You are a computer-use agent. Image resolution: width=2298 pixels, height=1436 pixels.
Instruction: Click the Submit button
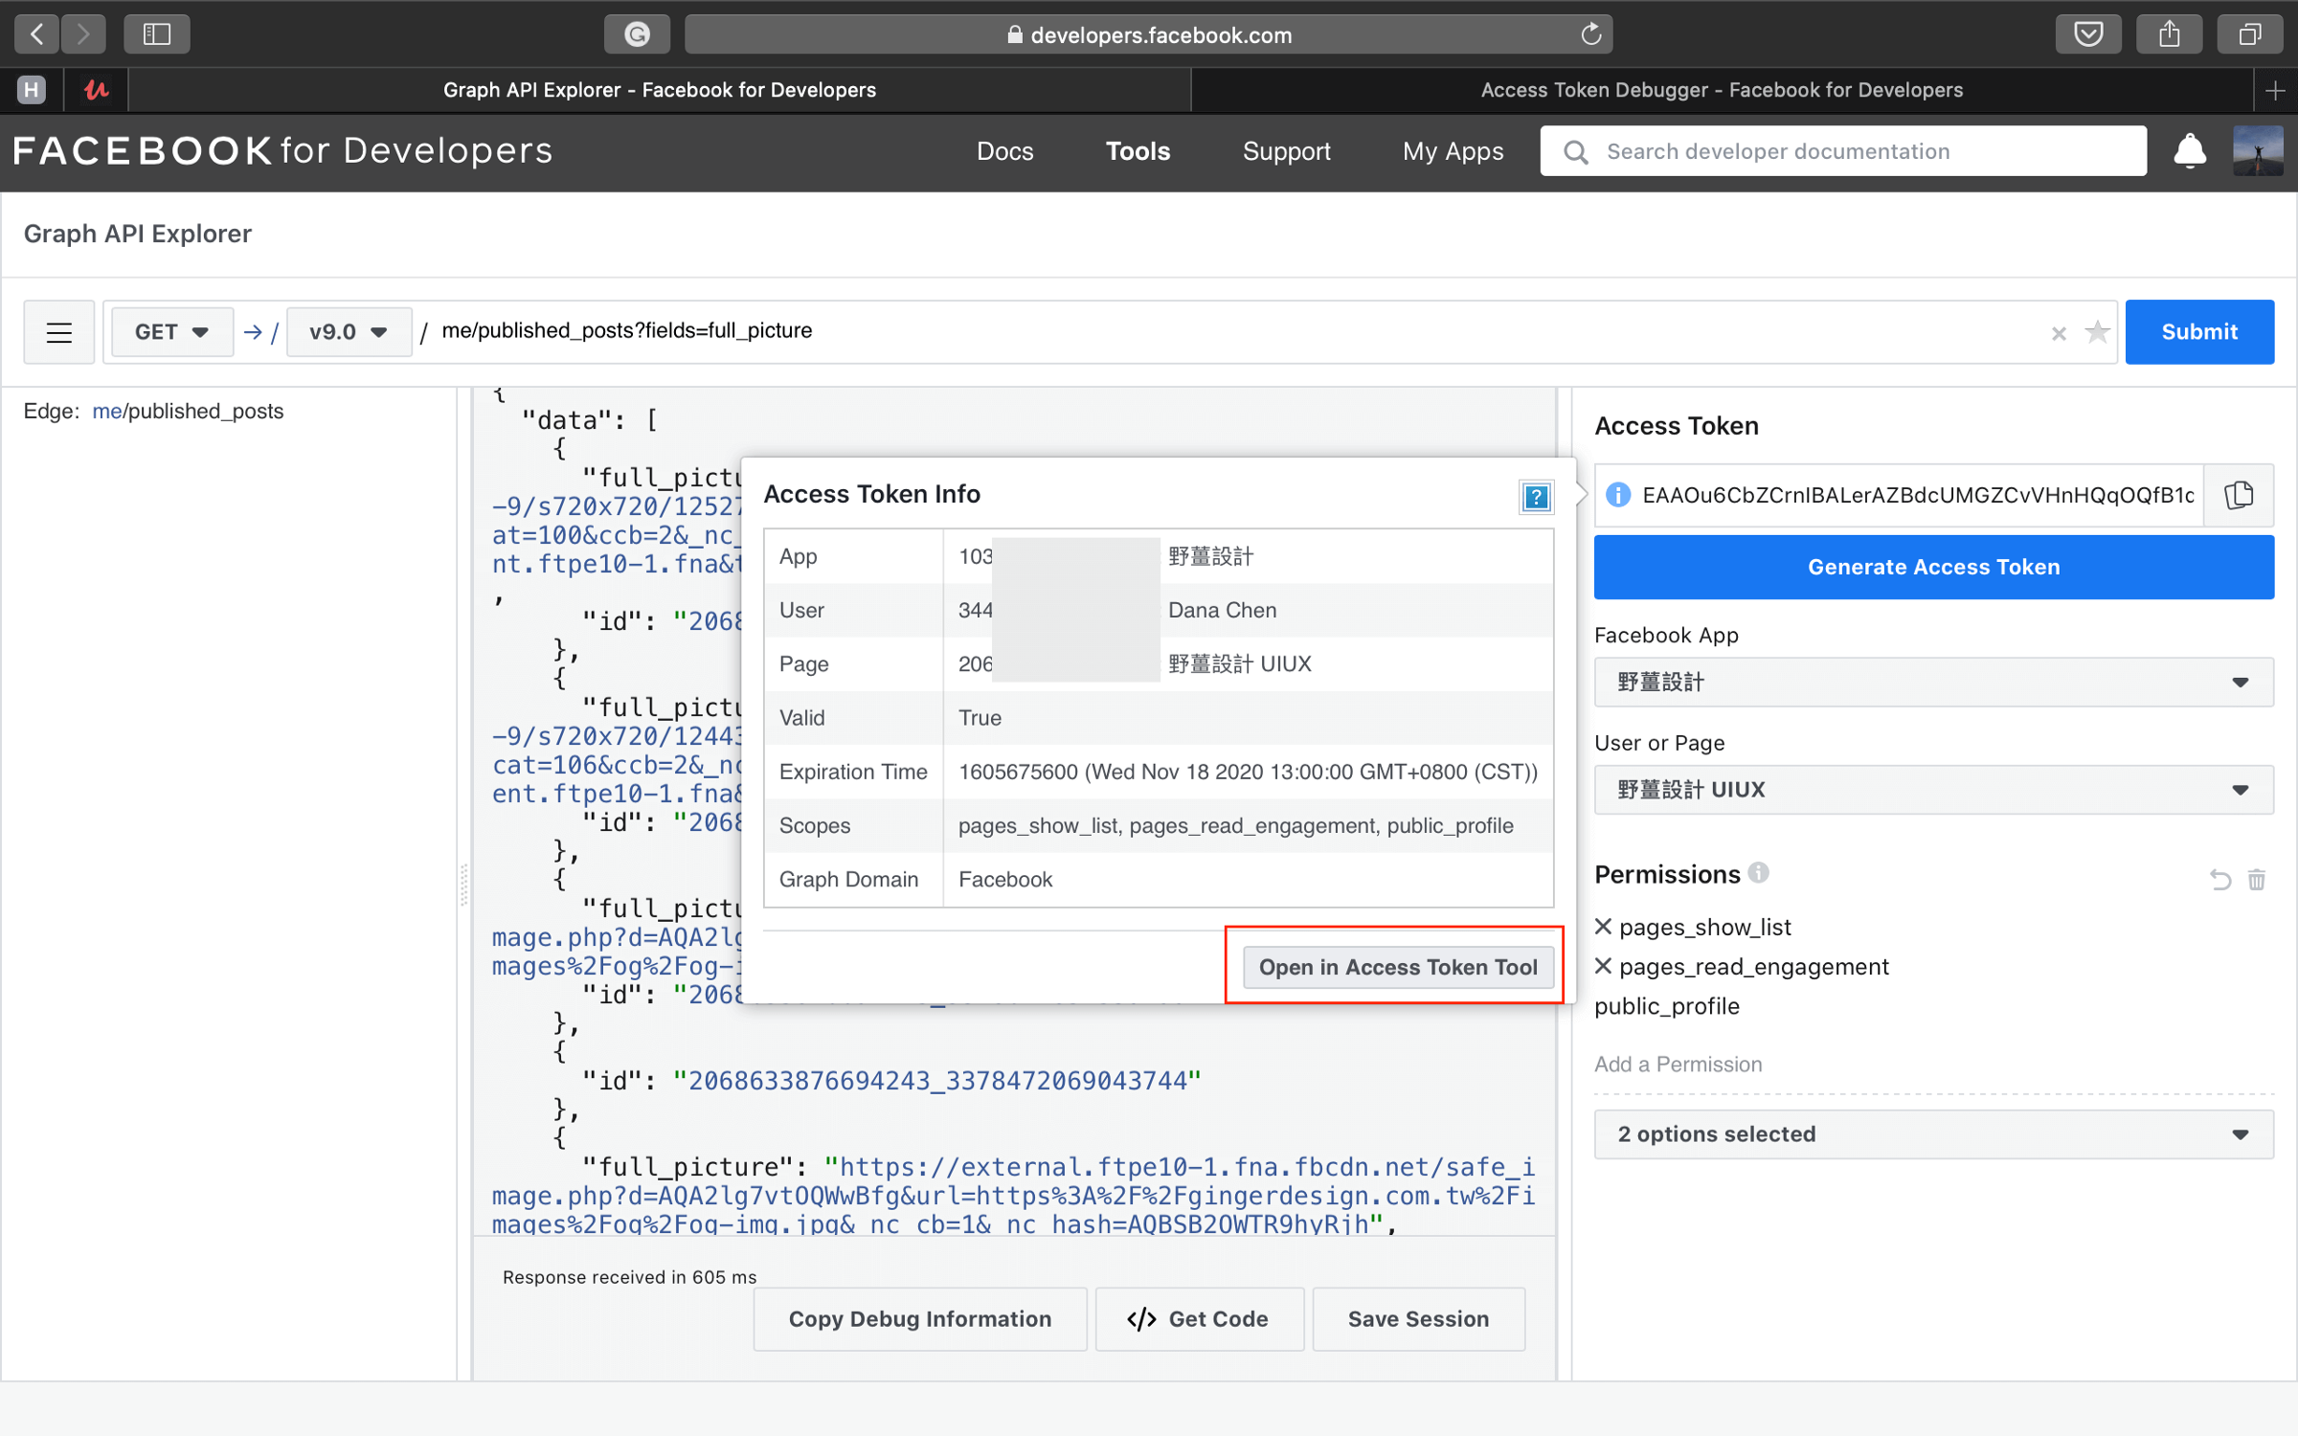[2199, 332]
